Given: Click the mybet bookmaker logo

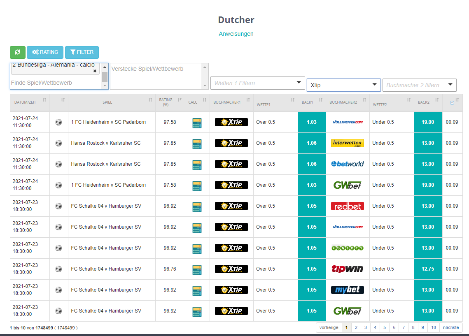Looking at the screenshot, I should click(x=348, y=290).
